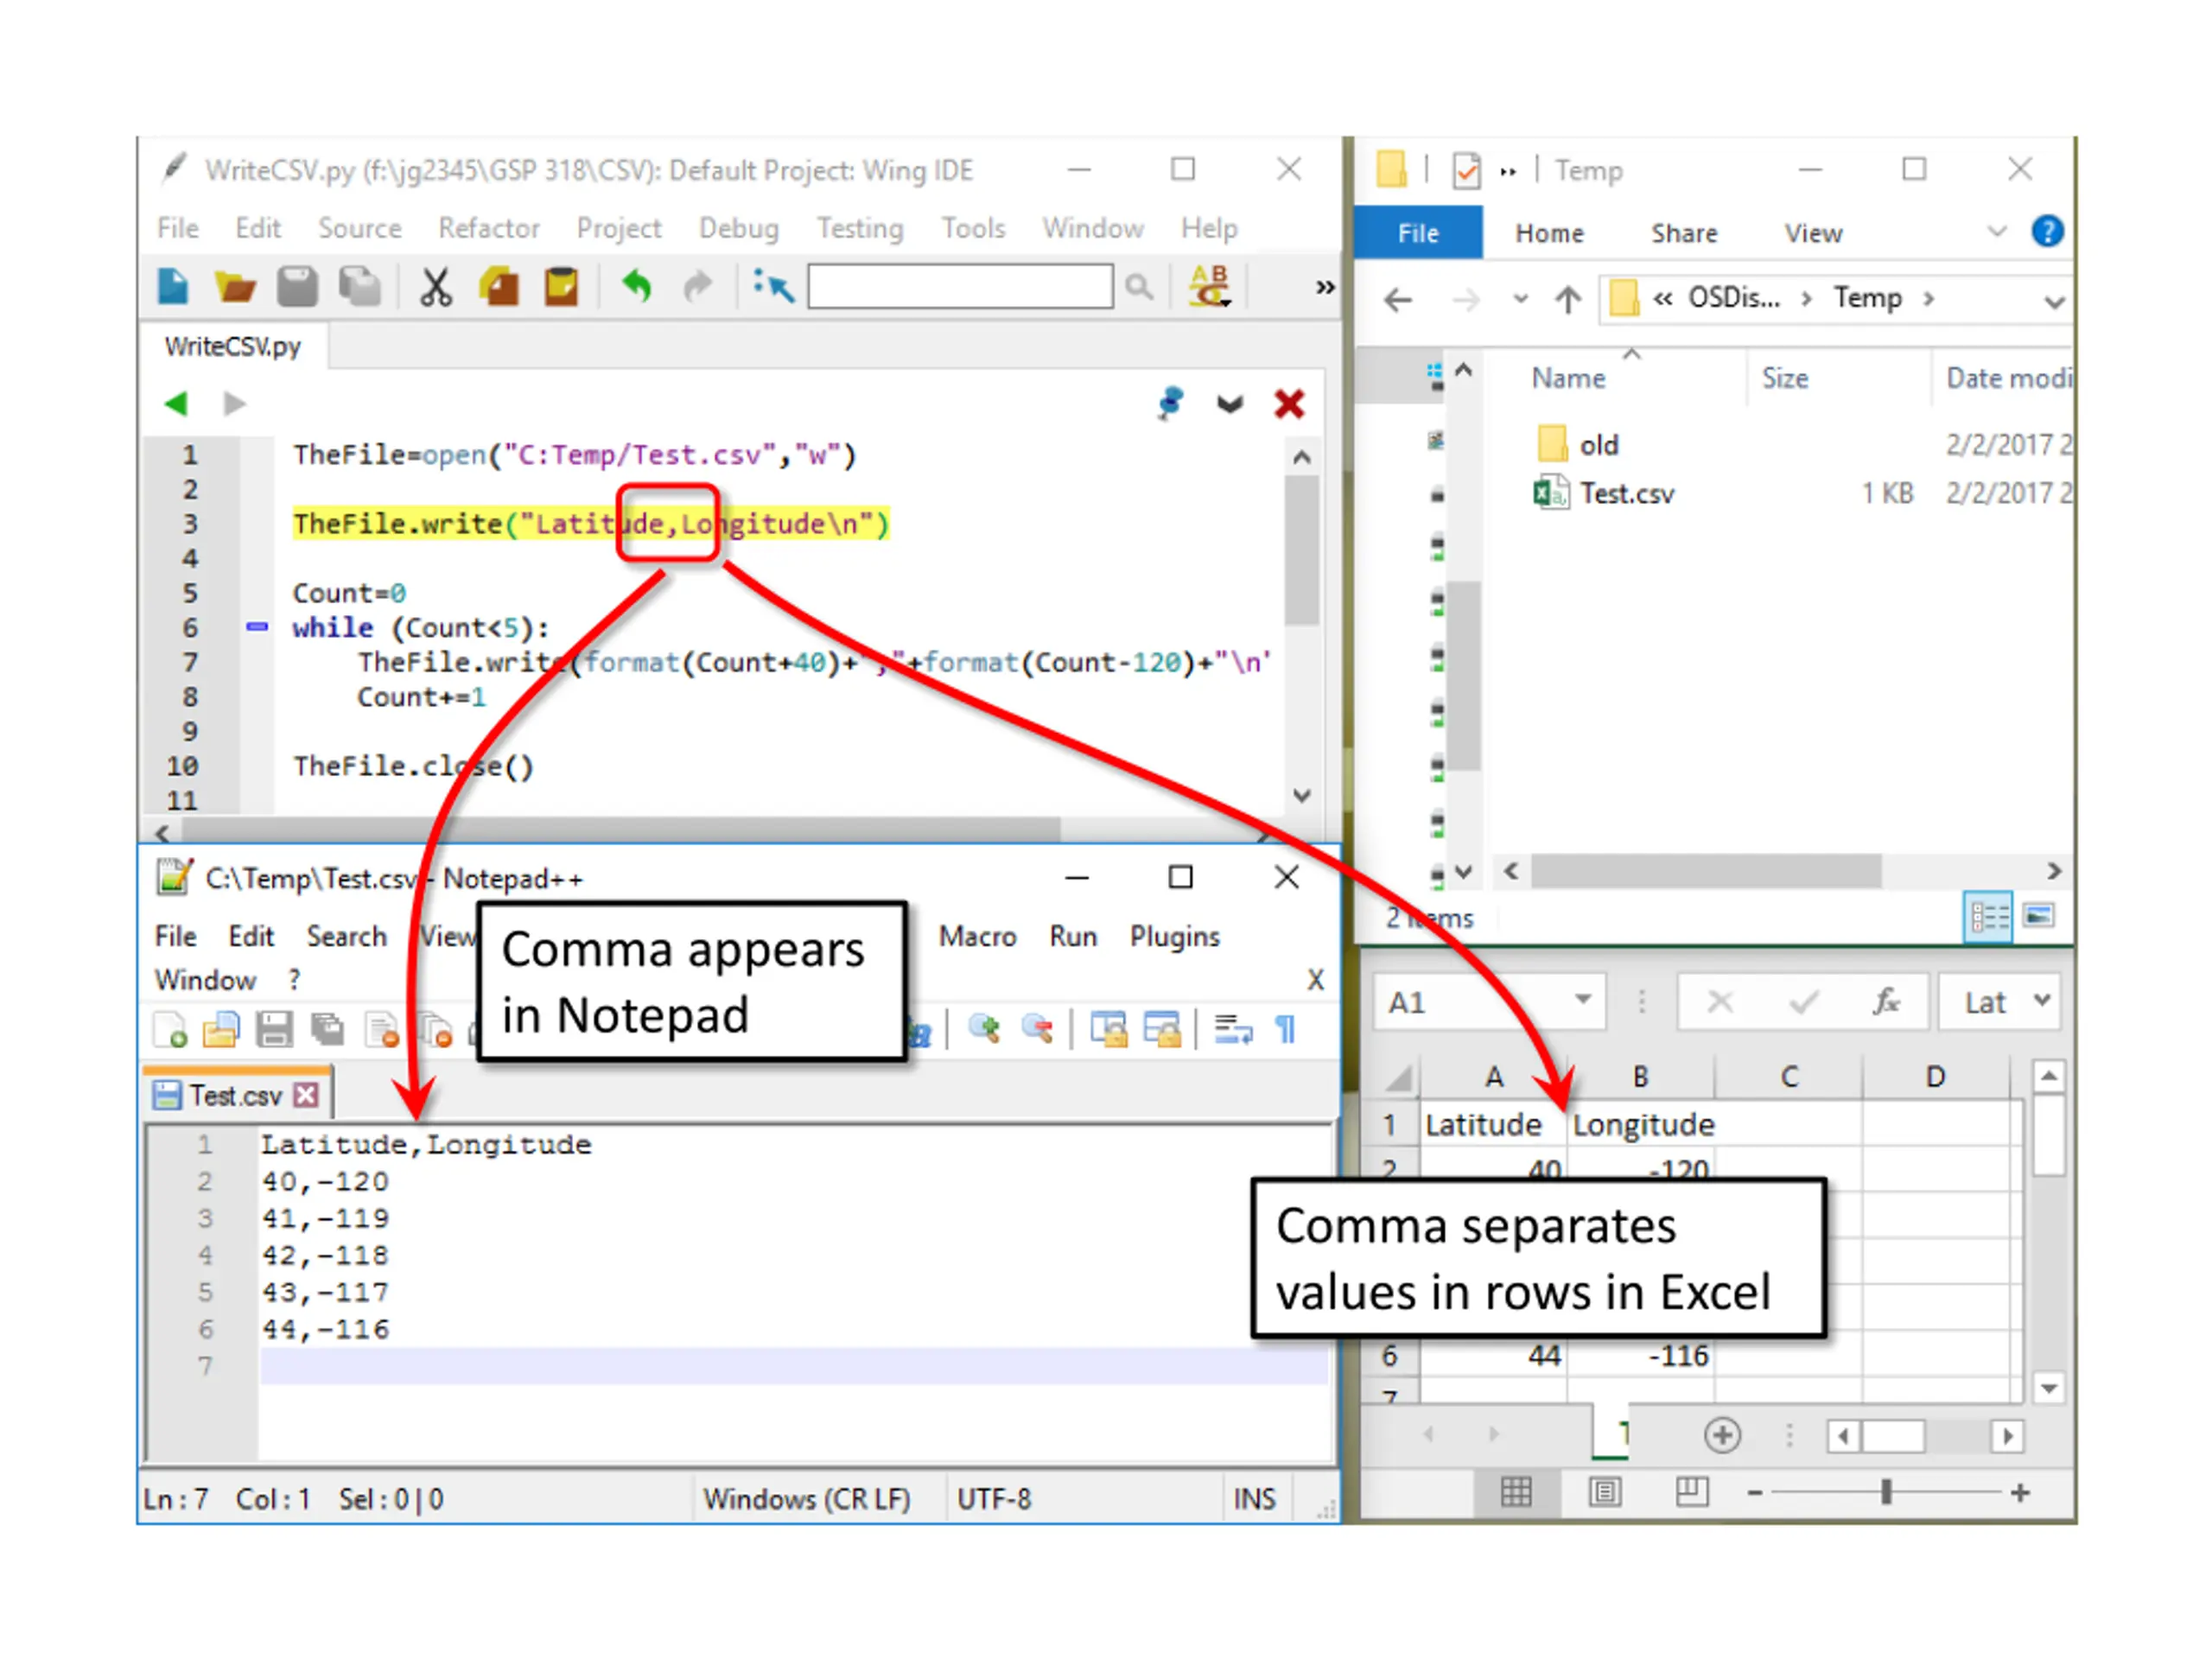Viewport: 2212px width, 1659px height.
Task: Switch to Page Layout view in Excel
Action: tap(1605, 1492)
